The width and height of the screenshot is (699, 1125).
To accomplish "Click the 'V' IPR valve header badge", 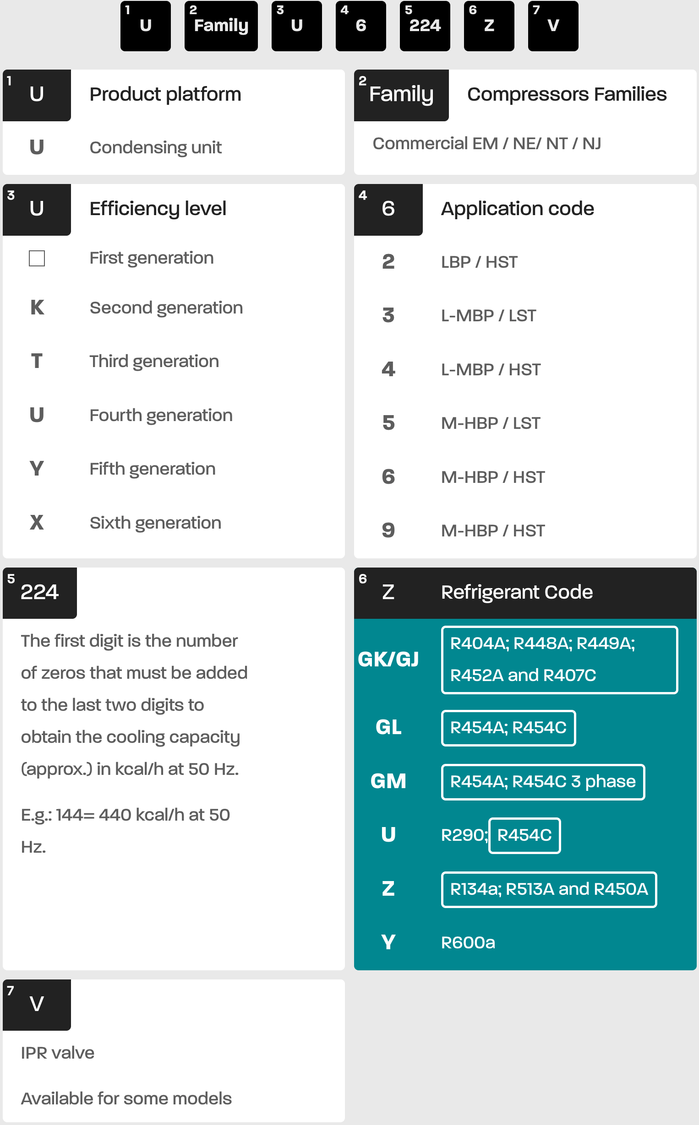I will coord(37,1005).
